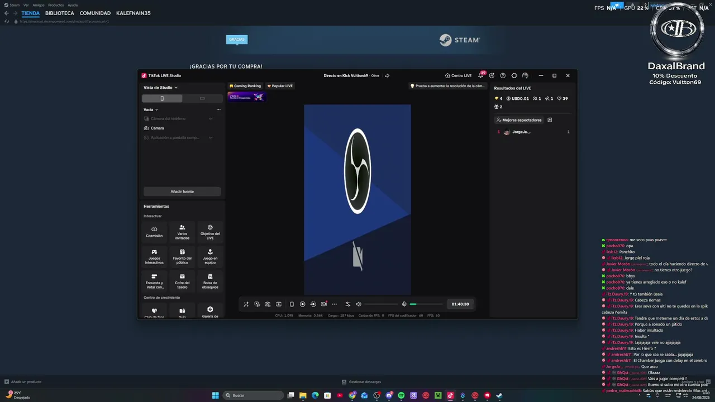The height and width of the screenshot is (402, 715).
Task: Open the profile avatar menu
Action: (525, 75)
